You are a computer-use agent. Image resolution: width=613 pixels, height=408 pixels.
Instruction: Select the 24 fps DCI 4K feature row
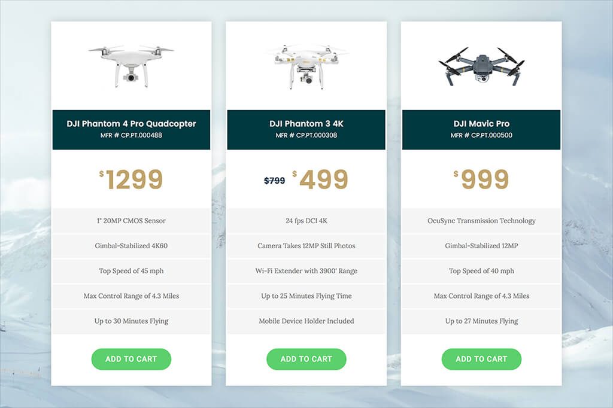point(306,221)
